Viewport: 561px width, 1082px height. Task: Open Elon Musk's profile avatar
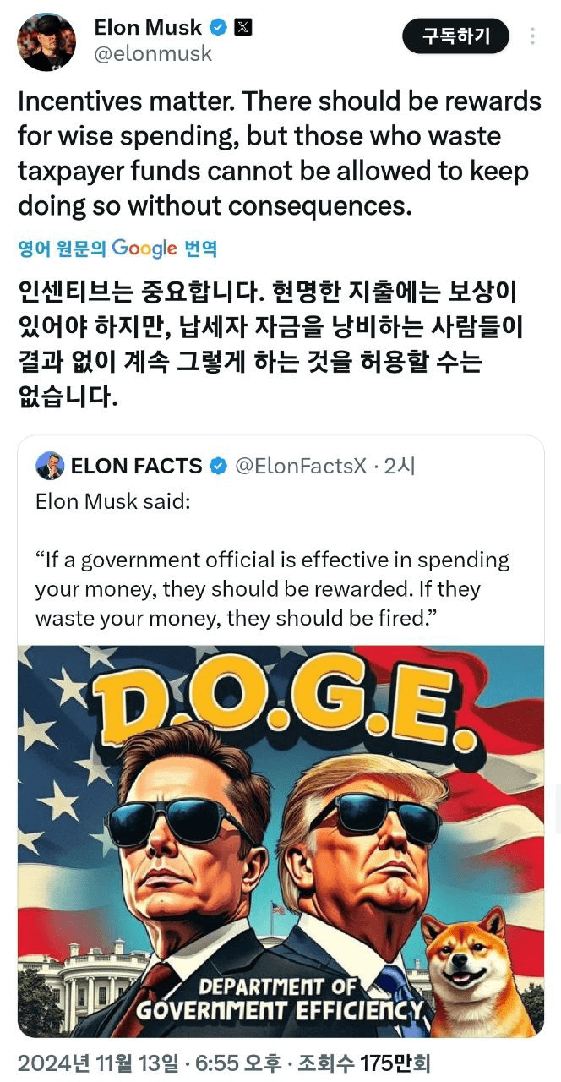[46, 41]
